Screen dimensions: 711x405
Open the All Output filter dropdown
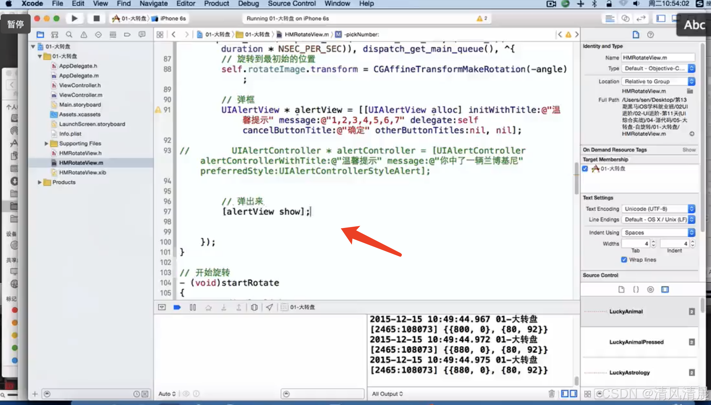(387, 394)
